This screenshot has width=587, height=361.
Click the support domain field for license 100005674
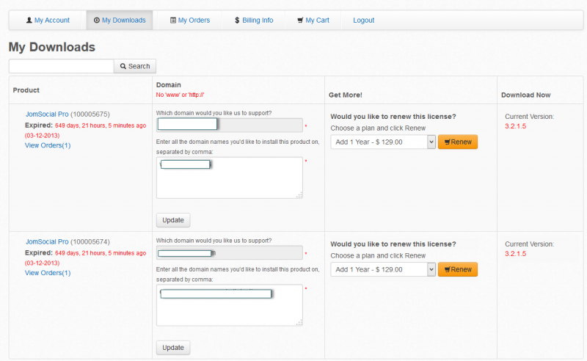[230, 253]
